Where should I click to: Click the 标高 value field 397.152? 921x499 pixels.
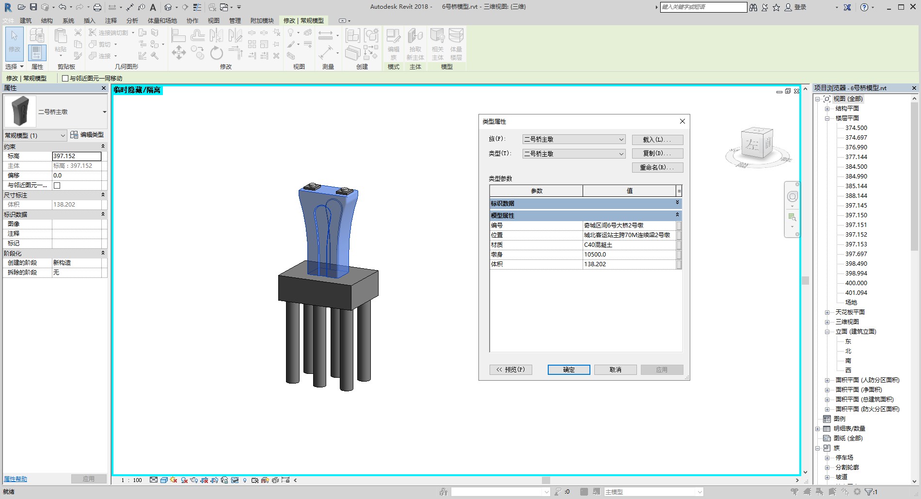pos(77,156)
